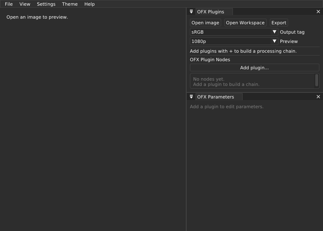Click the 'No nodes yet.' text
This screenshot has width=323, height=231.
pos(209,79)
